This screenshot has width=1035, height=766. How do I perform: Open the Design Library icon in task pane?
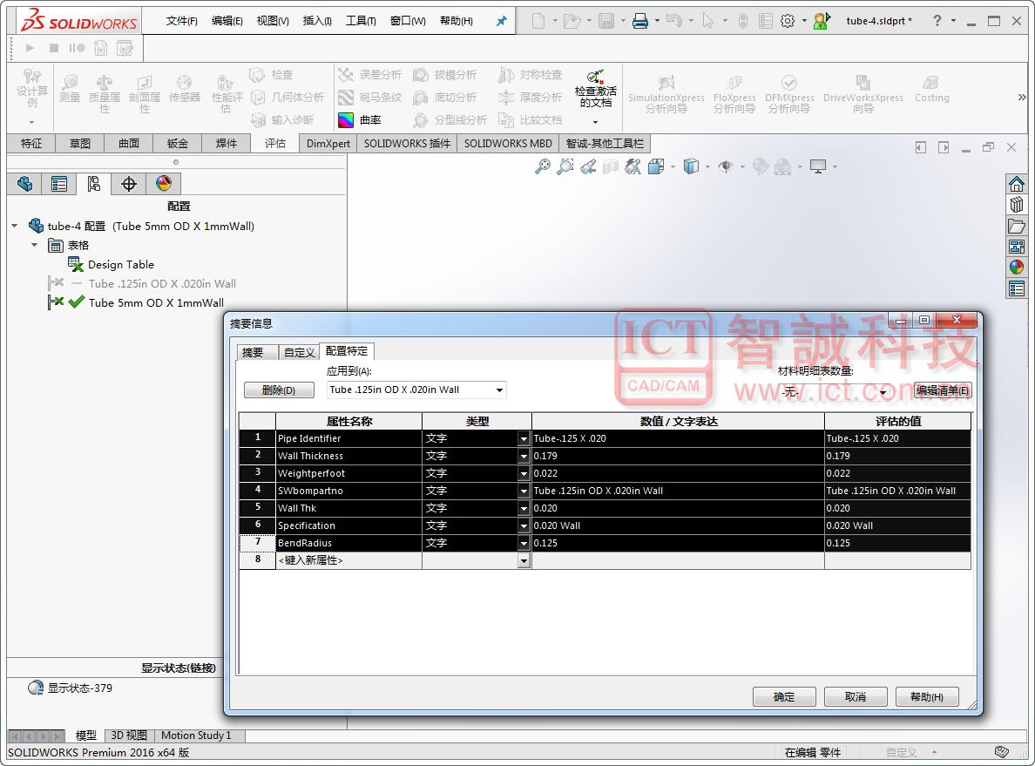pyautogui.click(x=1017, y=205)
